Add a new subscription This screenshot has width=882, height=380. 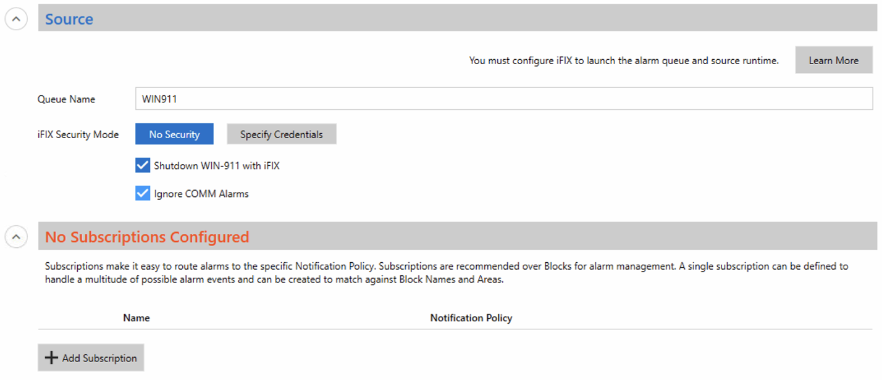(x=91, y=358)
